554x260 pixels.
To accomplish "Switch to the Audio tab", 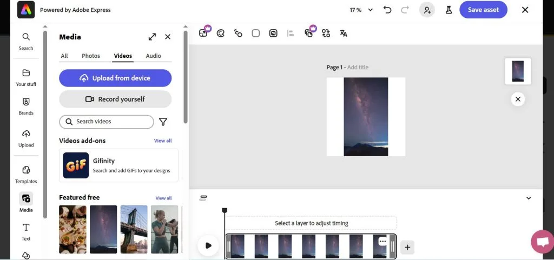I will tap(153, 56).
